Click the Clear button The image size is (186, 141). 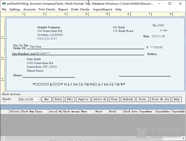click(x=114, y=99)
